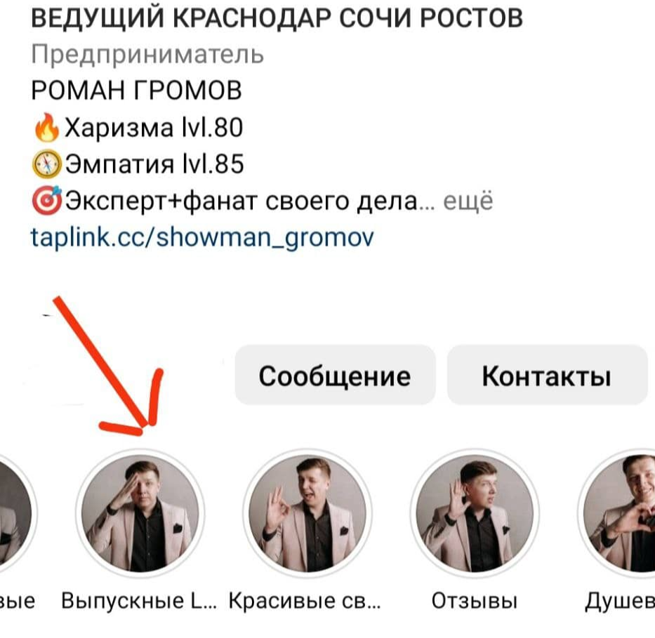Open the Выпускные story highlight circle
The width and height of the screenshot is (655, 638).
(x=140, y=513)
